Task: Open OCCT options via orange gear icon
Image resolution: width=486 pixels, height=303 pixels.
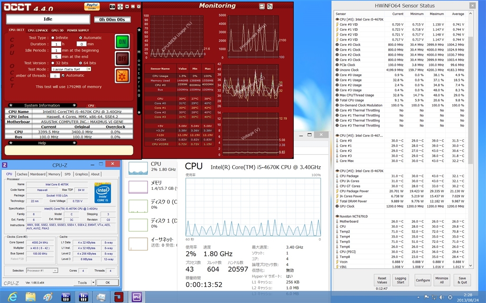Action: click(122, 75)
